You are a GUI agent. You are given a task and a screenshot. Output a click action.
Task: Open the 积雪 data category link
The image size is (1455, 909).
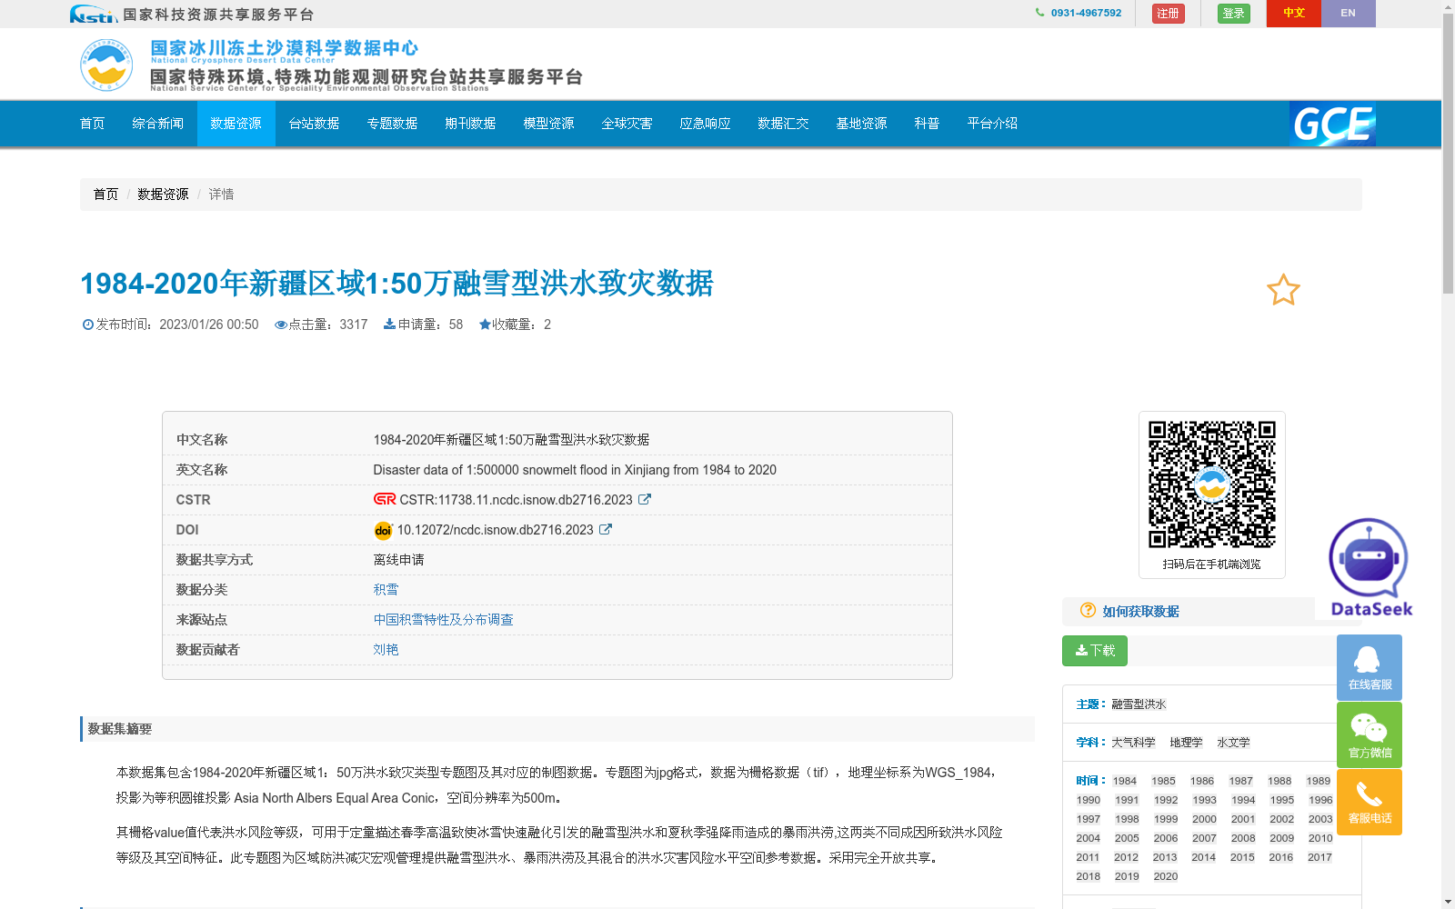(386, 589)
